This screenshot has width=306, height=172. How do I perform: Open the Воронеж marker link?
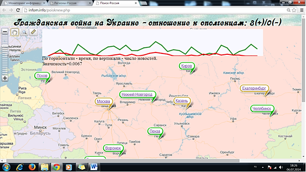tap(113, 148)
